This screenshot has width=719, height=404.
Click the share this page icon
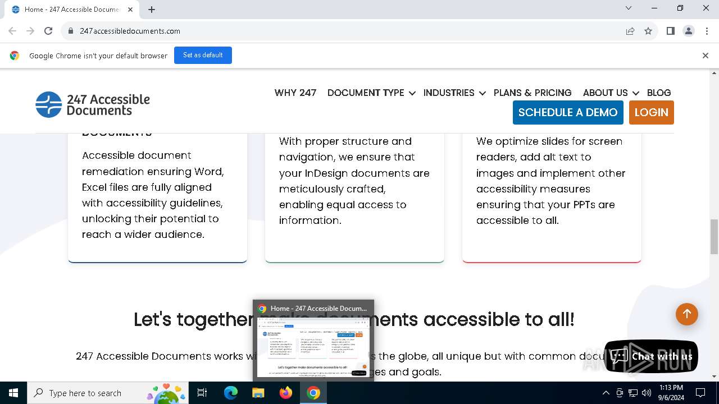pos(630,31)
